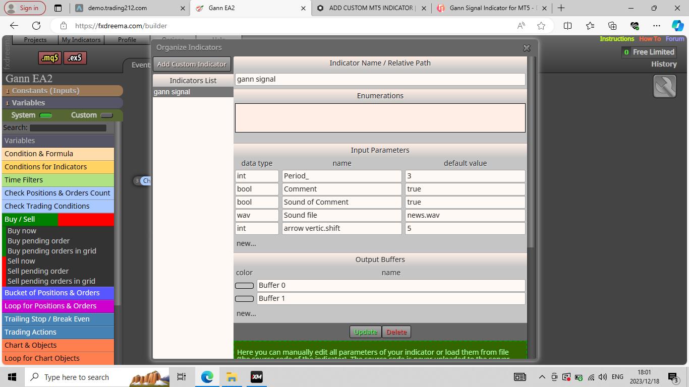
Task: Open XM app from taskbar
Action: tap(257, 377)
